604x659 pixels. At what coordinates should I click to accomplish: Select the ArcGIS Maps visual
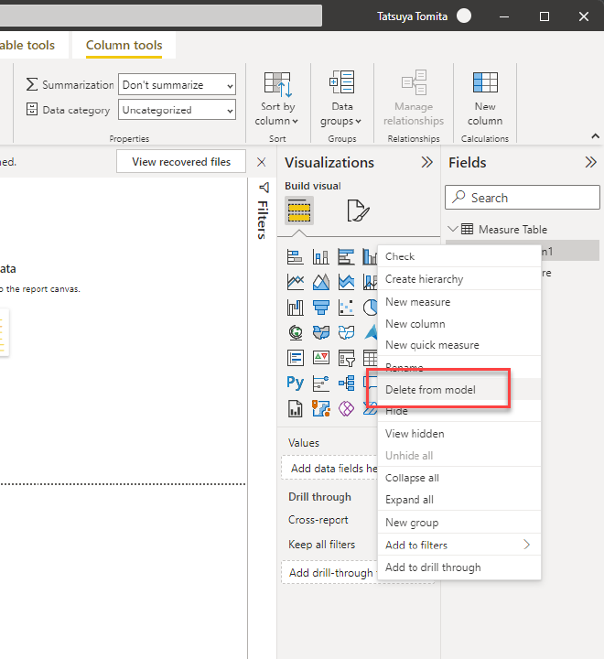point(320,408)
